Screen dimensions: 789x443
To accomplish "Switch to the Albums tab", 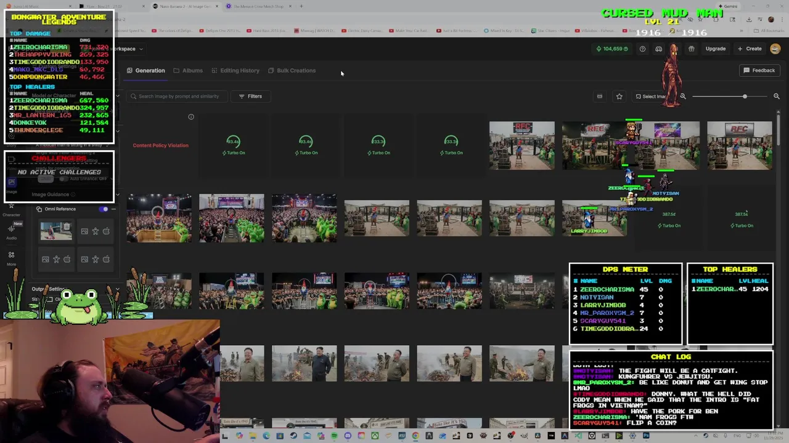I will tap(188, 70).
